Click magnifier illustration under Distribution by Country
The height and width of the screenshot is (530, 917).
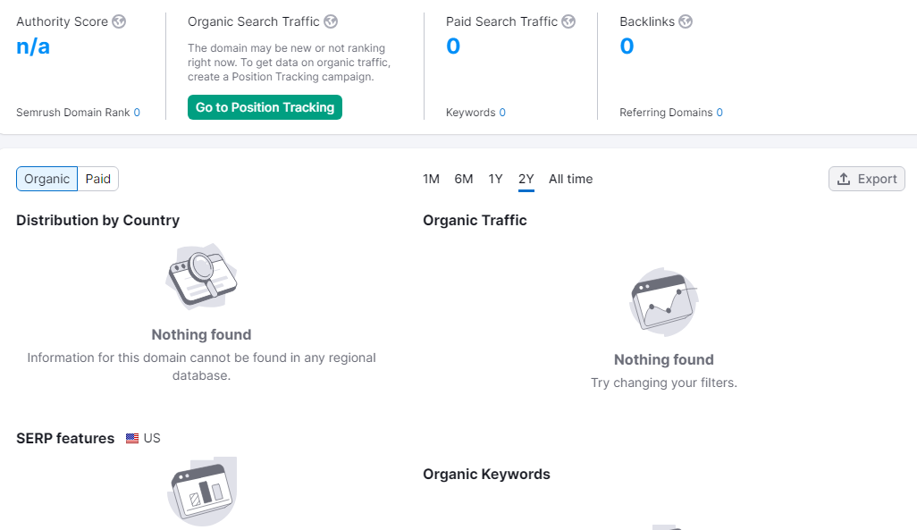(x=202, y=276)
